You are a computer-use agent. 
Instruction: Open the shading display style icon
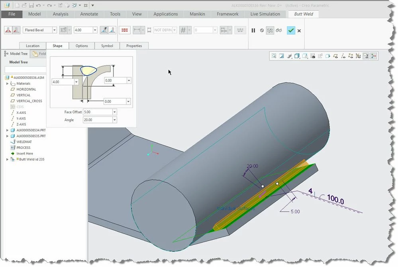point(297,56)
